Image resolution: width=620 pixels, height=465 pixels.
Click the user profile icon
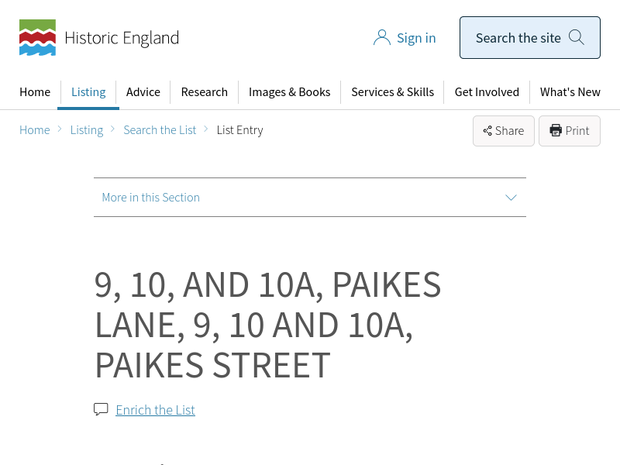381,38
